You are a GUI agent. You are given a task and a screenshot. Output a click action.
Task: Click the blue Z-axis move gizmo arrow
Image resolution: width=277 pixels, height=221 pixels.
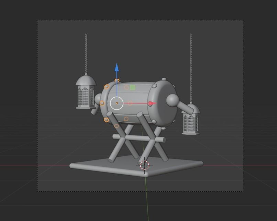117,67
